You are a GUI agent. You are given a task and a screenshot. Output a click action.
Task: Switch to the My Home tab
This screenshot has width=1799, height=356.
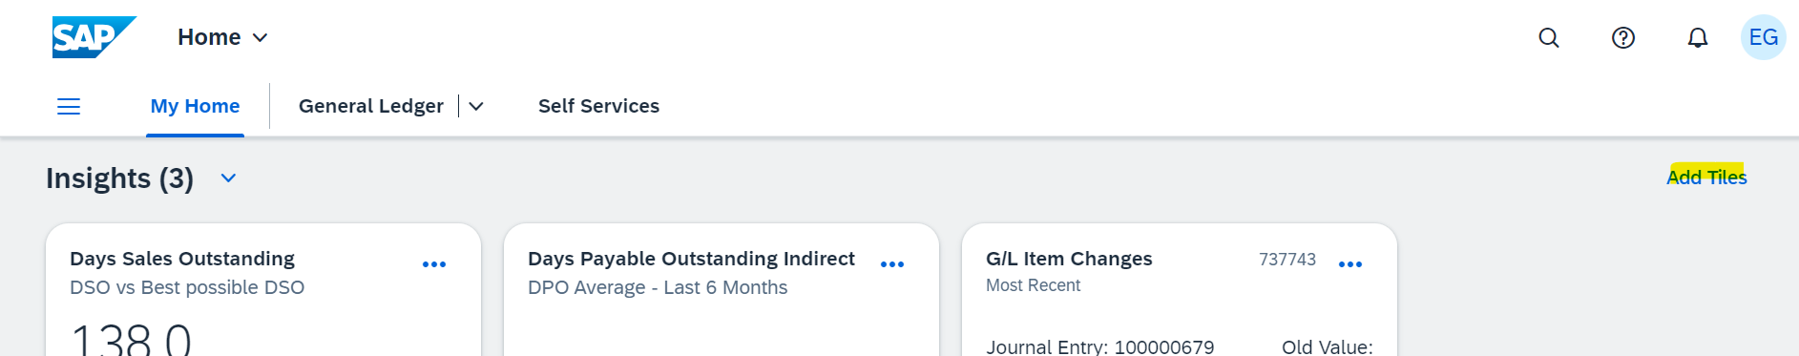(195, 106)
